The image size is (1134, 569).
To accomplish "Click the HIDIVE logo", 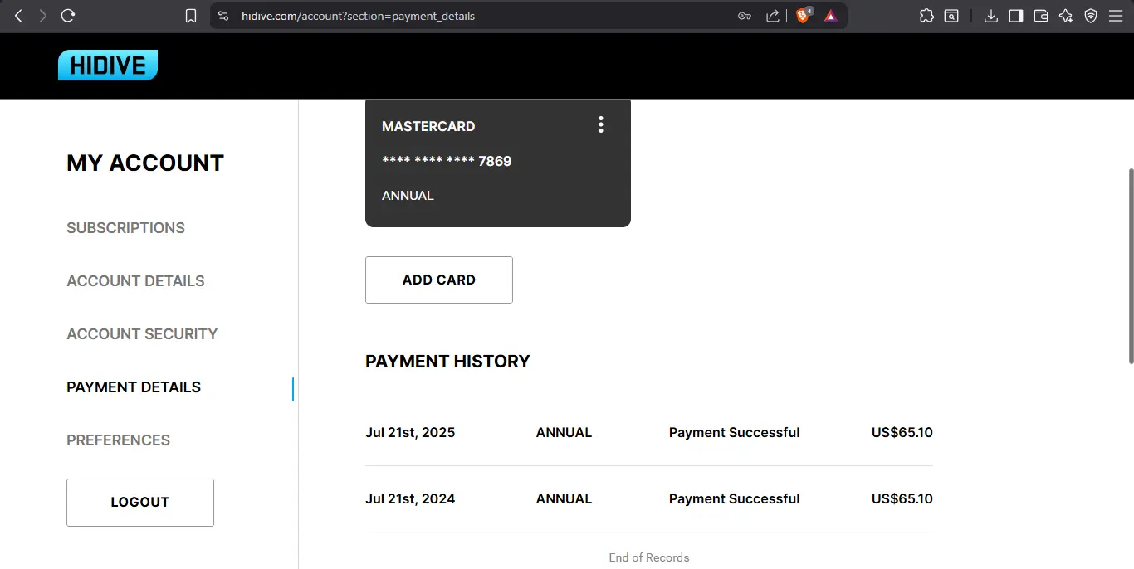I will pyautogui.click(x=108, y=66).
